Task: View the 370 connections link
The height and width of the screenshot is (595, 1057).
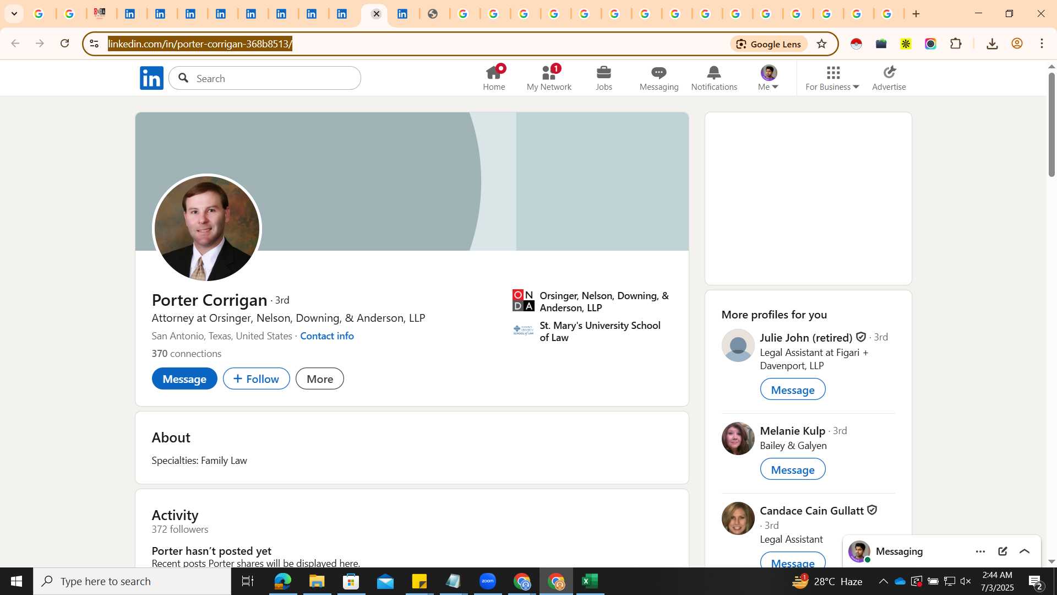Action: (x=187, y=353)
